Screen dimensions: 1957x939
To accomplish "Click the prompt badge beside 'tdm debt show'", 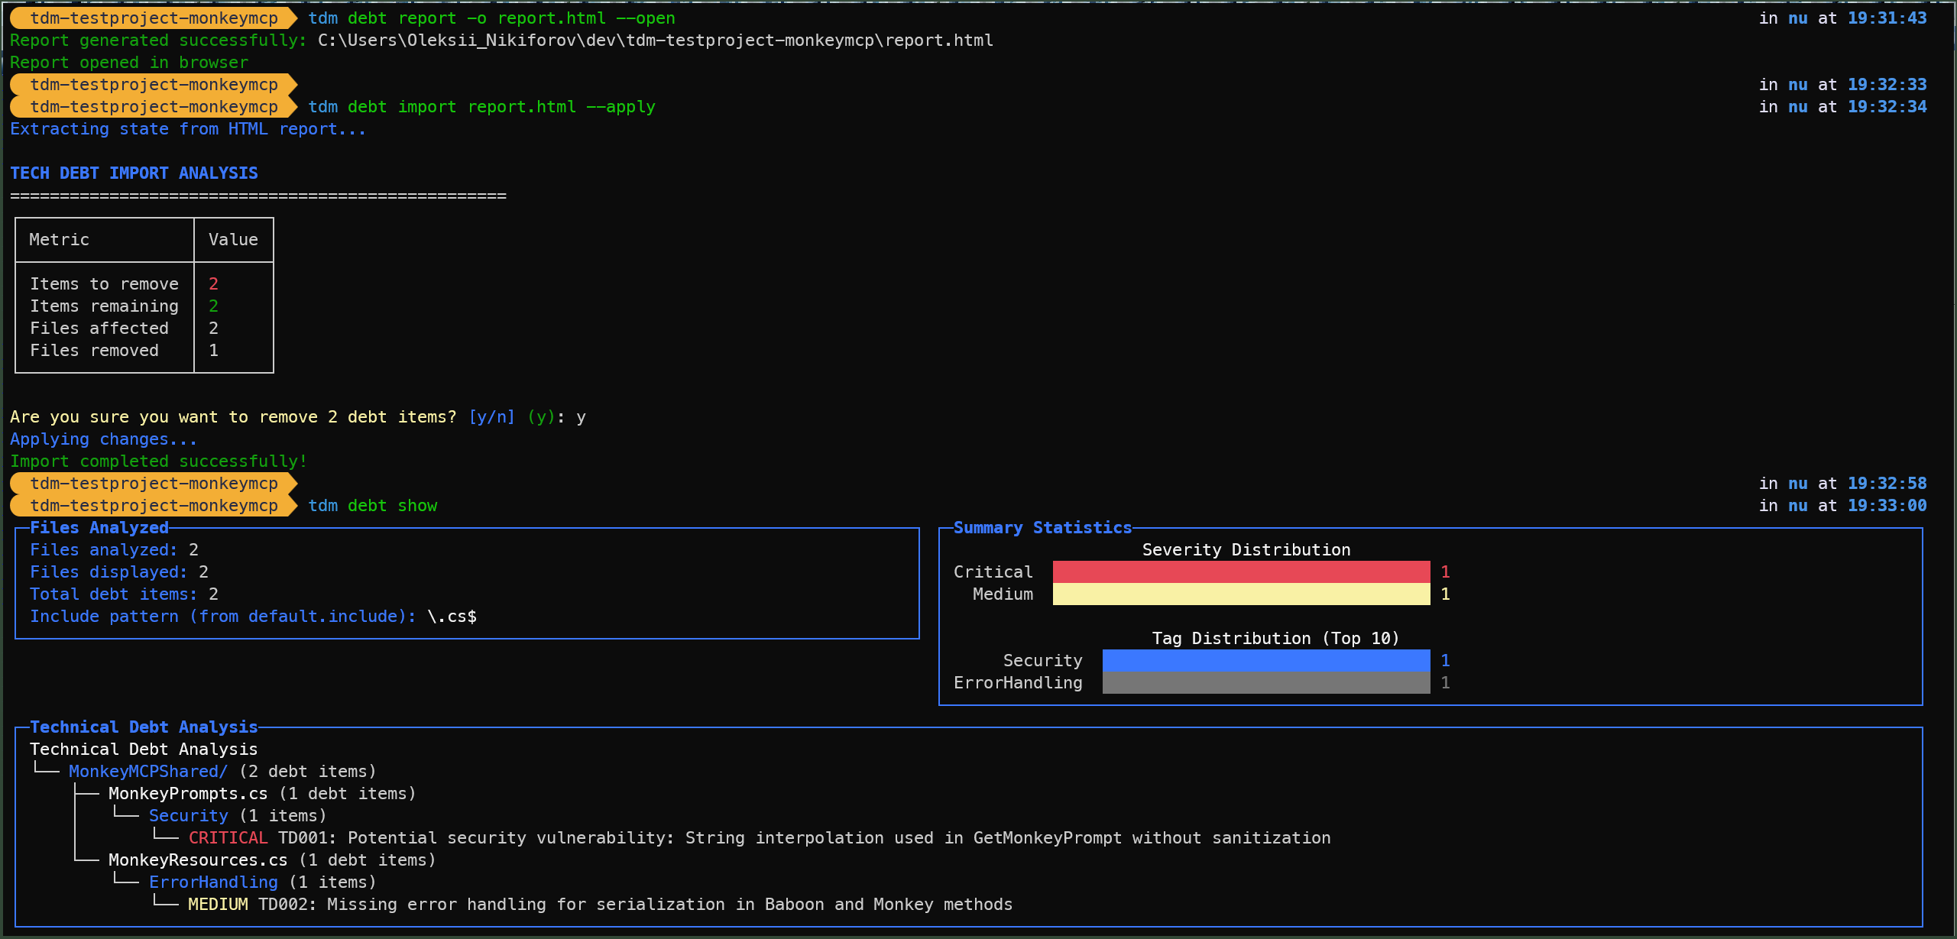I will (x=154, y=506).
